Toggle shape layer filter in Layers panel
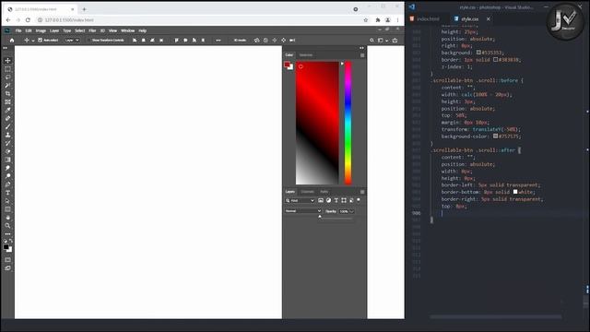 click(x=344, y=201)
